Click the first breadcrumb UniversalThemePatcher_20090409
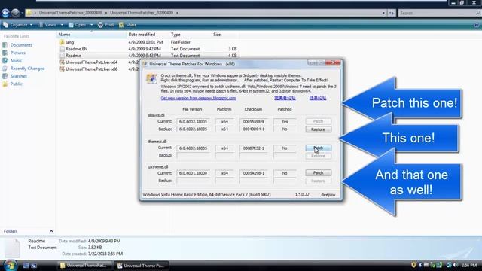This screenshot has width=482, height=271. coord(70,13)
